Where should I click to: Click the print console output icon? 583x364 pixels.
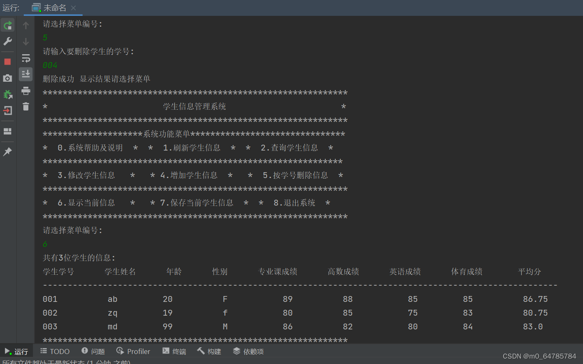(26, 90)
